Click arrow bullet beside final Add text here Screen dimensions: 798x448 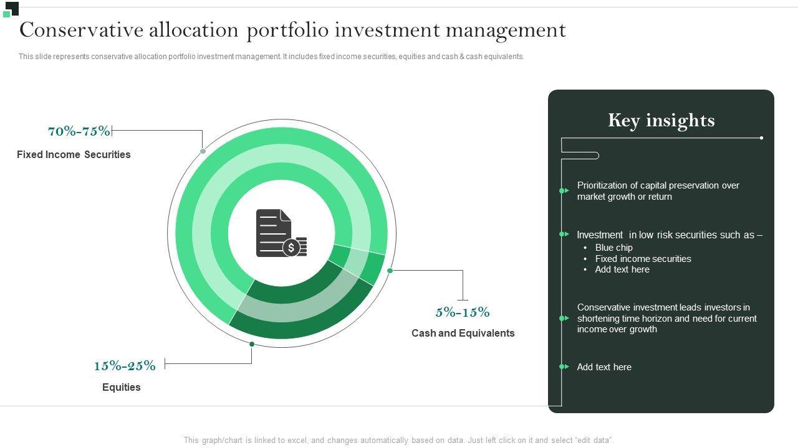(x=564, y=366)
